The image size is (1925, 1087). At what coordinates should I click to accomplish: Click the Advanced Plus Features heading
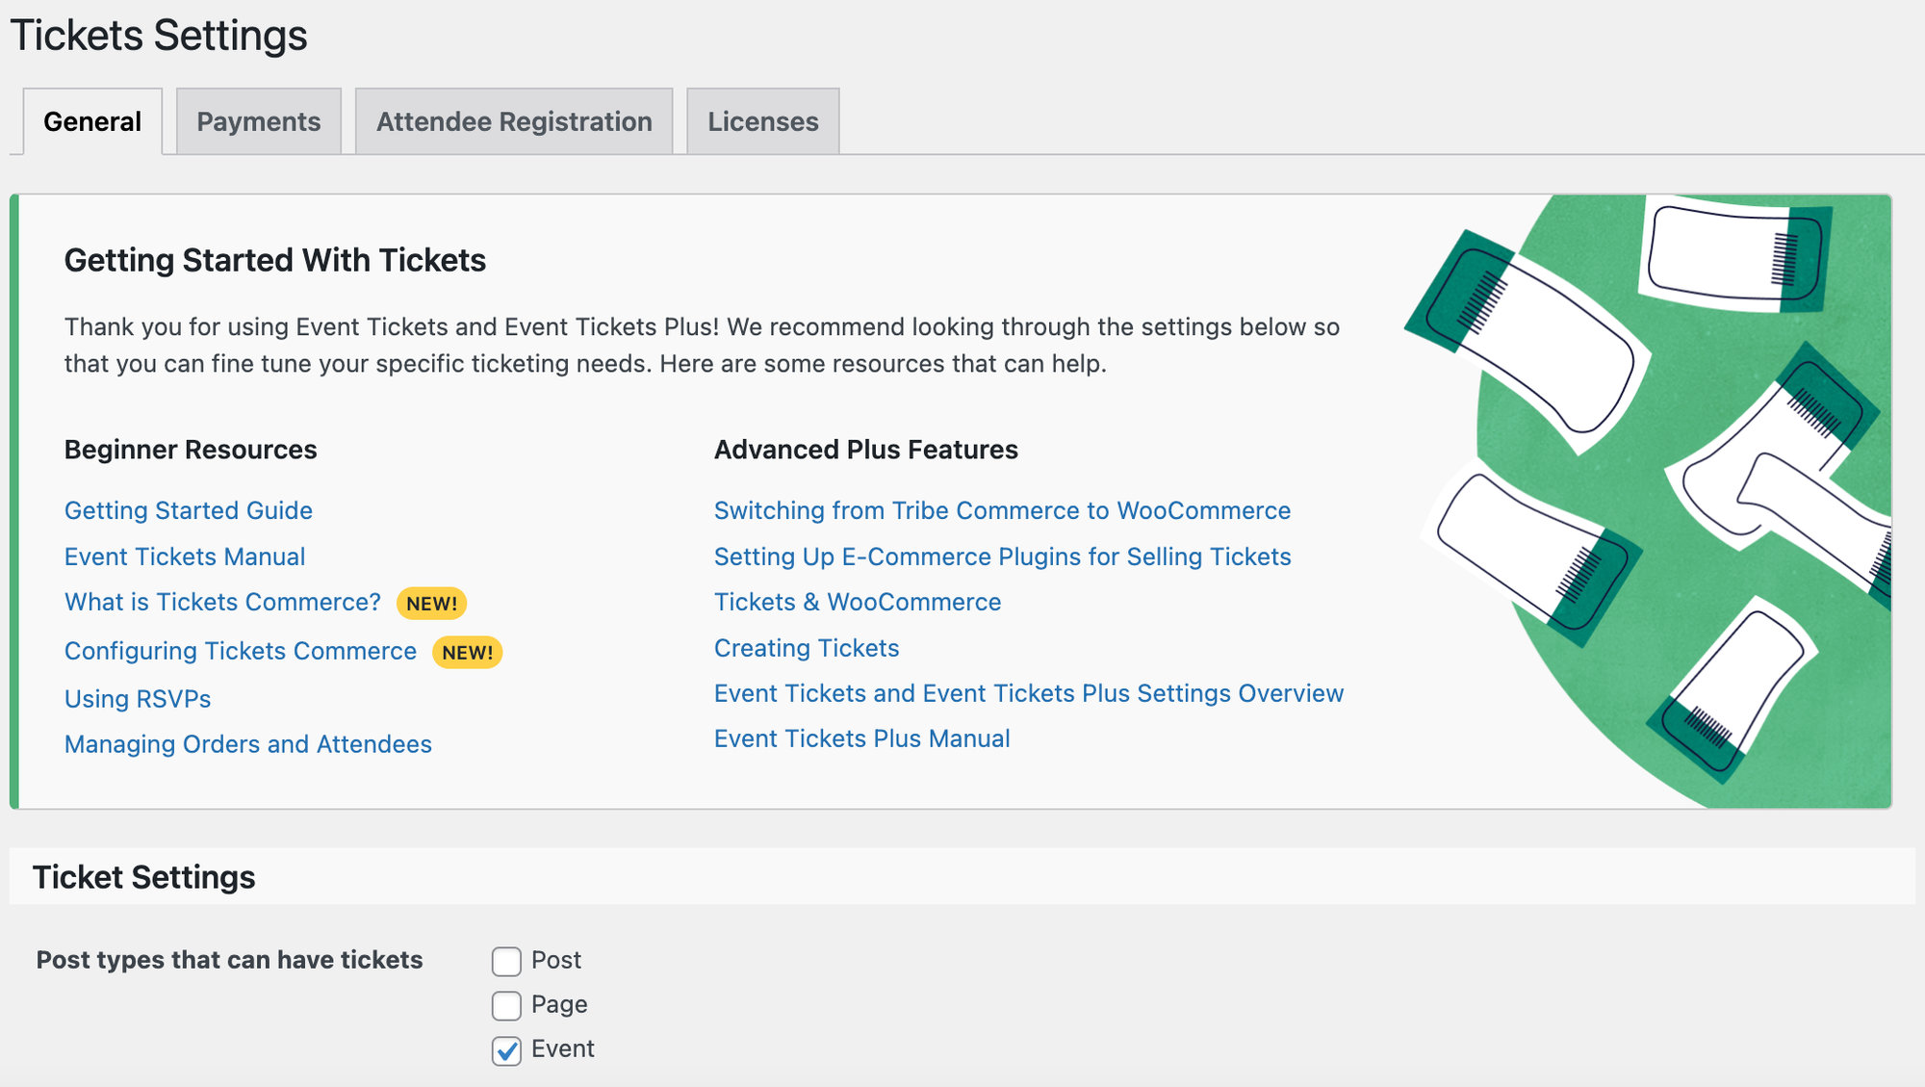click(866, 450)
